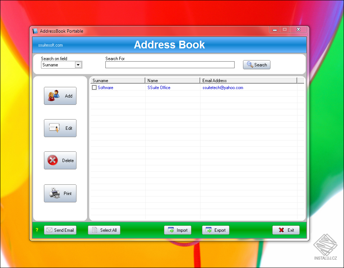Viewport: 344px width, 268px height.
Task: Toggle selection of the SSuite Office entry
Action: [158, 87]
